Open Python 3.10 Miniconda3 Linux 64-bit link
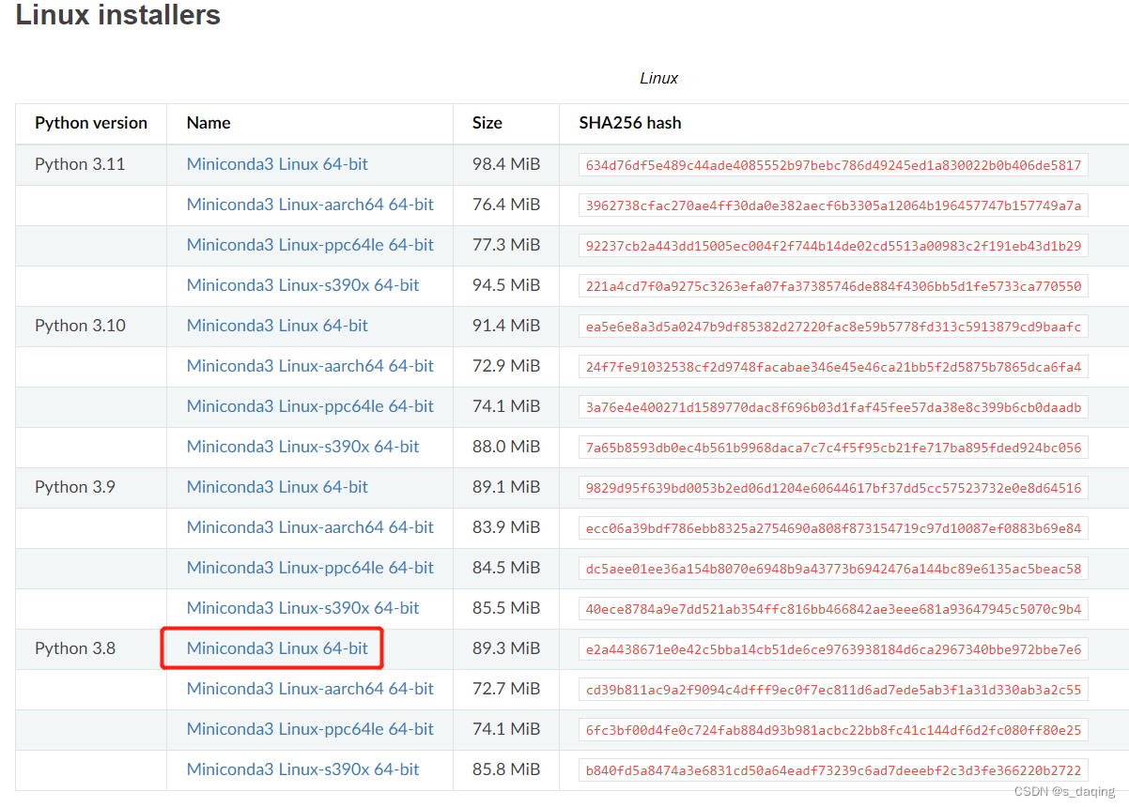 coord(277,326)
